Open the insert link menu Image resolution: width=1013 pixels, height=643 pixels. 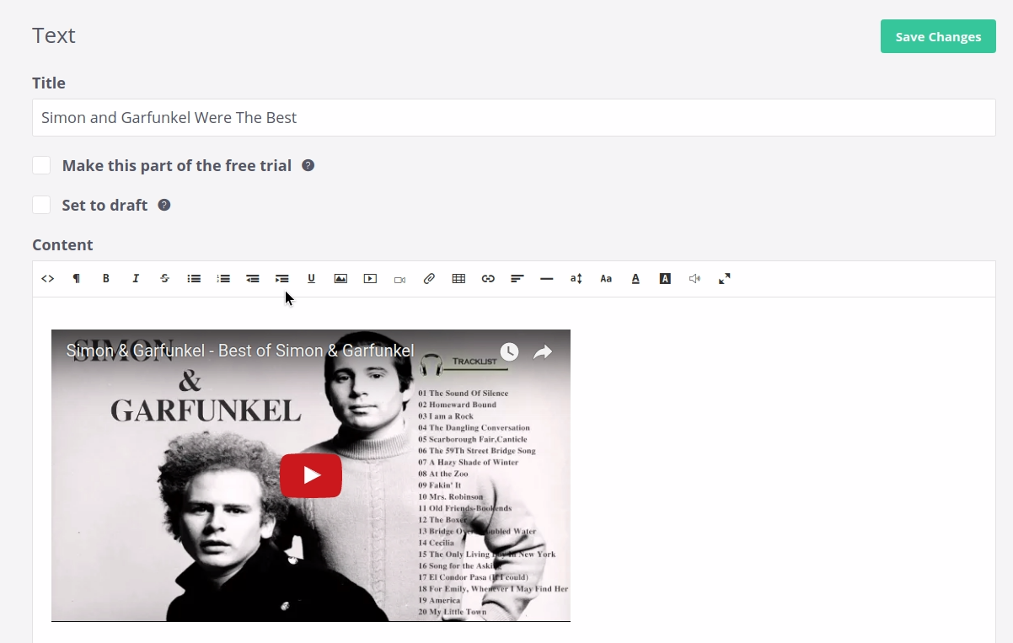click(488, 279)
